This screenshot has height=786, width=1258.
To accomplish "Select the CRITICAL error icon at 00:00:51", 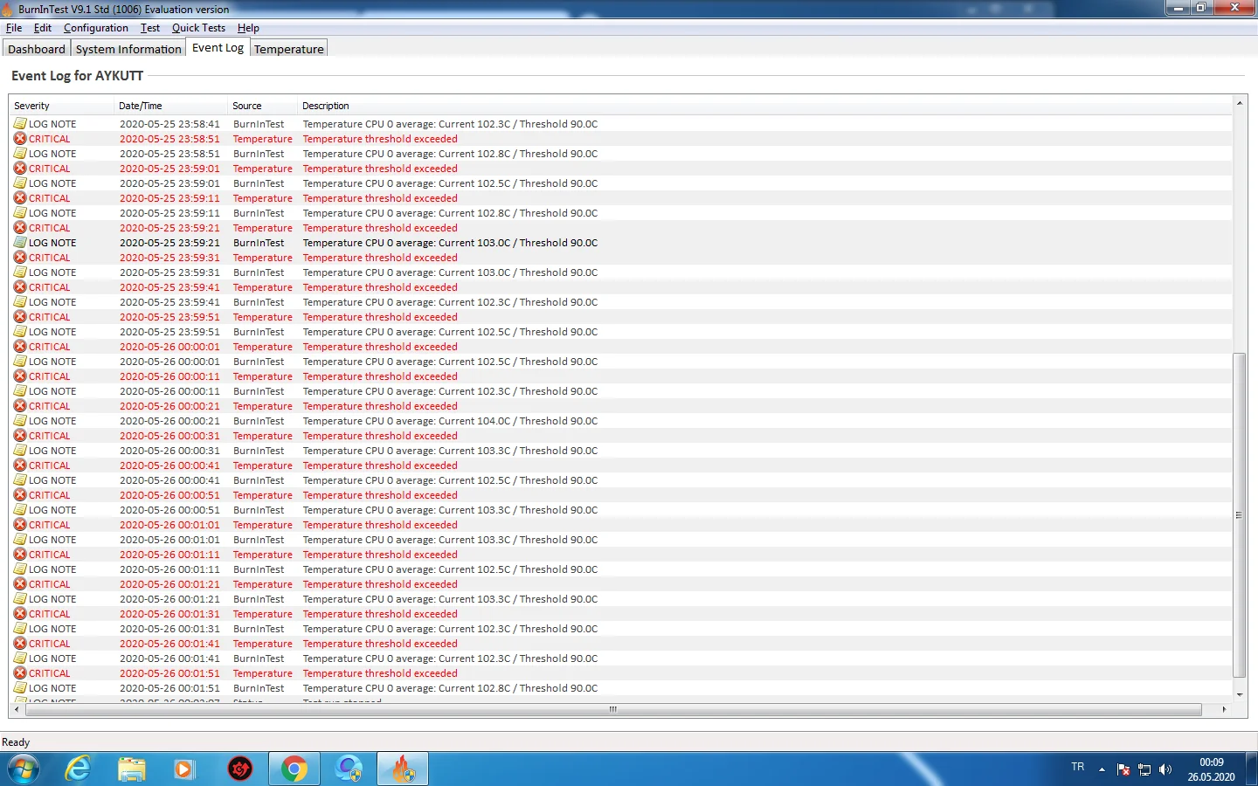I will pos(20,494).
